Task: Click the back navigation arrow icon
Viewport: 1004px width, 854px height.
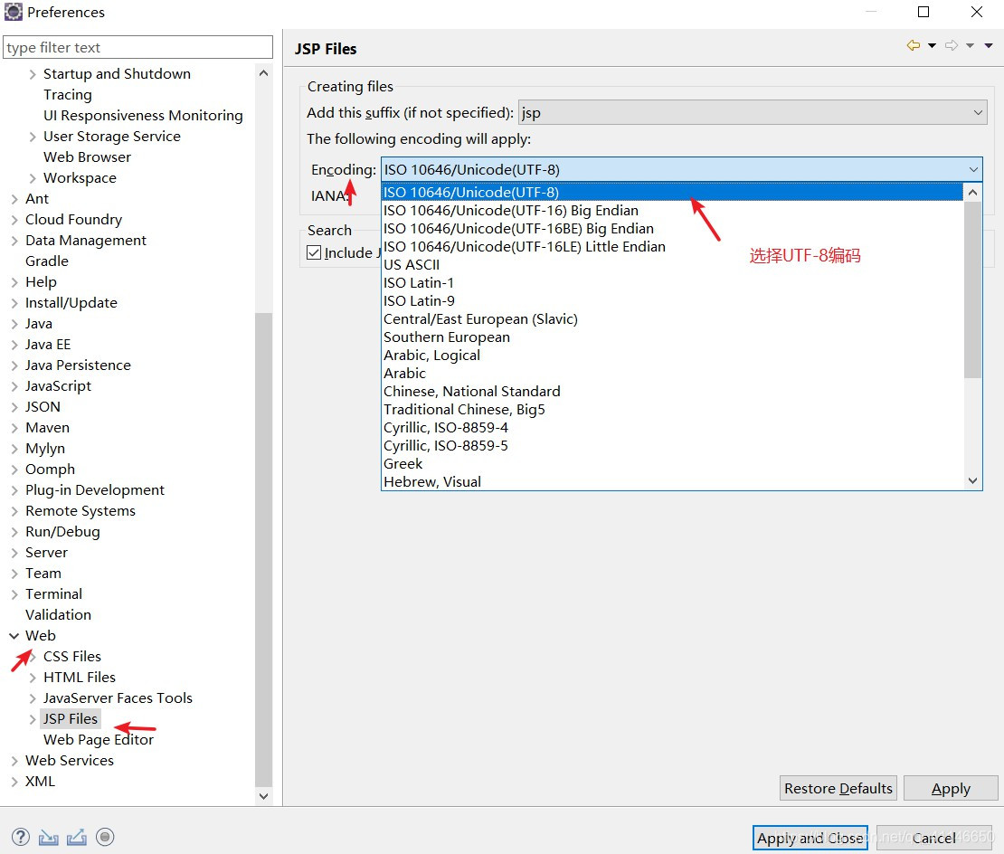Action: click(914, 45)
